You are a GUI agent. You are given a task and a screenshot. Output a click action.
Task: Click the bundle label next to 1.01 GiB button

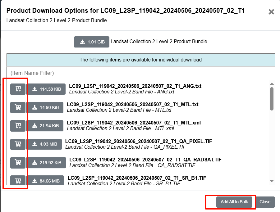pyautogui.click(x=159, y=42)
